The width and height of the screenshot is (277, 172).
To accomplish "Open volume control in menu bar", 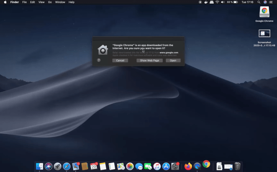I will click(x=223, y=2).
